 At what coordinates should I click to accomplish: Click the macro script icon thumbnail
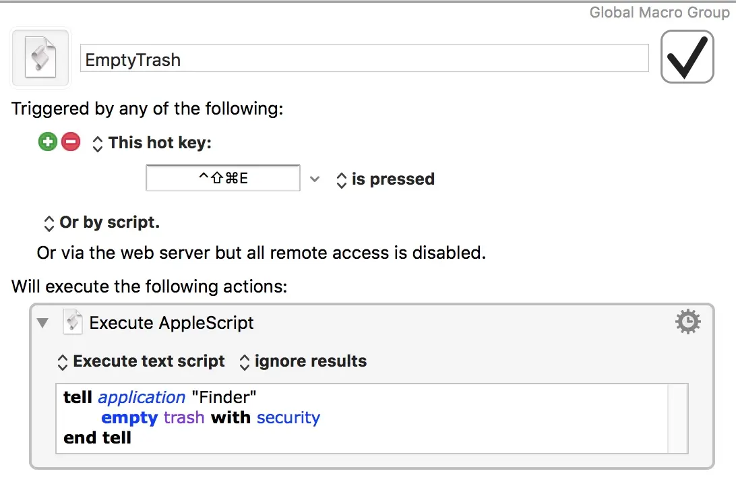(40, 59)
